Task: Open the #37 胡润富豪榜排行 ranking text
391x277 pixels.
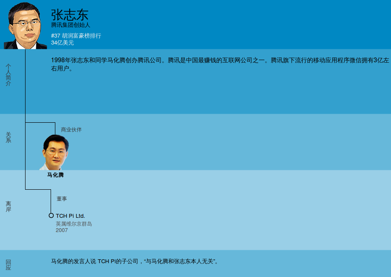Action: click(76, 36)
